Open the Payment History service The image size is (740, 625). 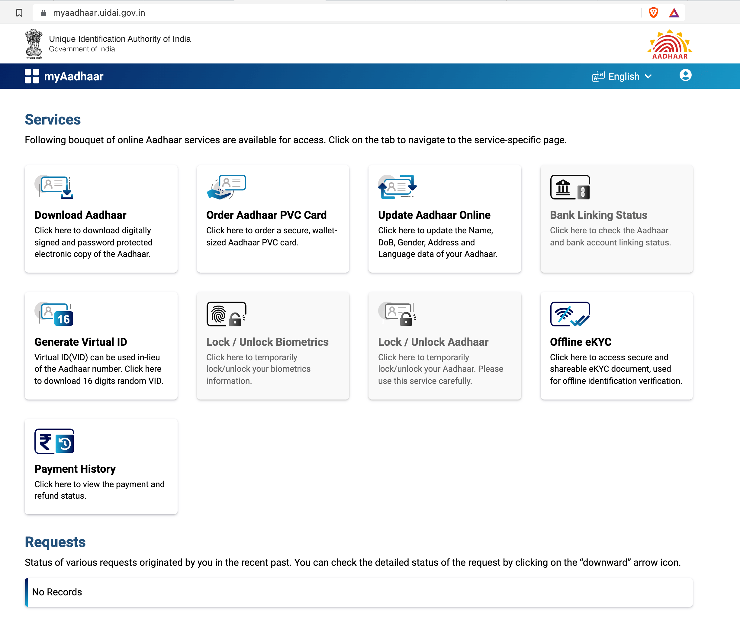(x=101, y=466)
